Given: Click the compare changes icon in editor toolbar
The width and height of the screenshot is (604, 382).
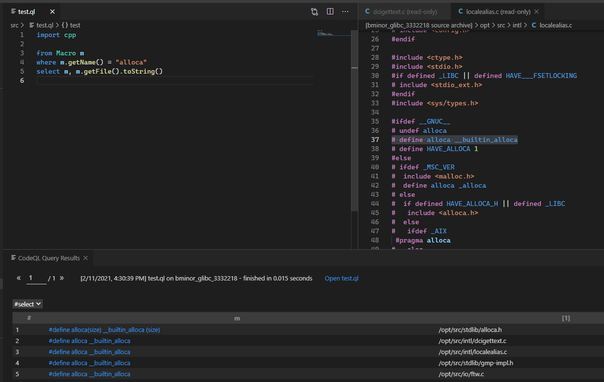Looking at the screenshot, I should (x=315, y=12).
